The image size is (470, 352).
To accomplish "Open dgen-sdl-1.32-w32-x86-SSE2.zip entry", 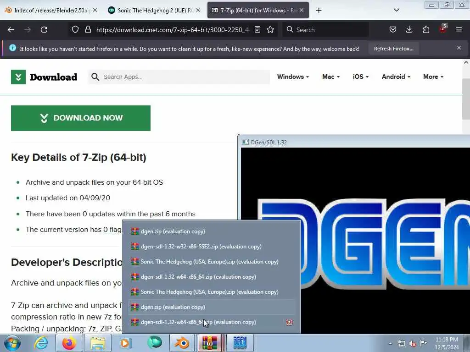I will [x=212, y=246].
